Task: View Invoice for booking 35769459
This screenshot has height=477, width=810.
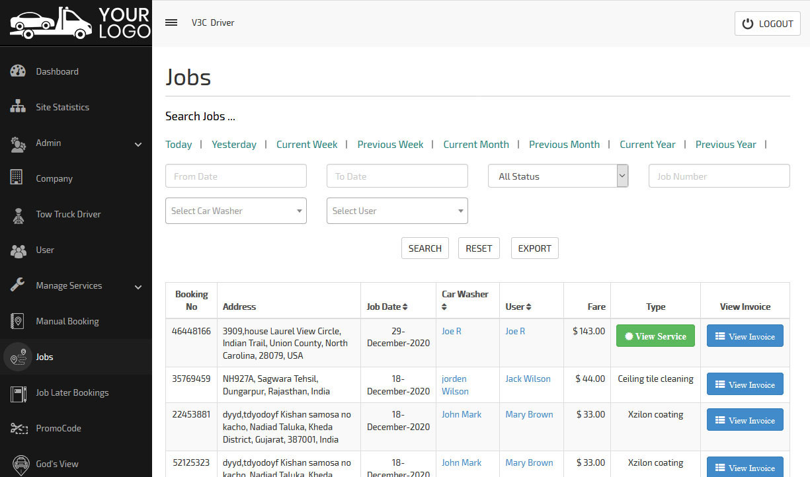Action: (745, 384)
